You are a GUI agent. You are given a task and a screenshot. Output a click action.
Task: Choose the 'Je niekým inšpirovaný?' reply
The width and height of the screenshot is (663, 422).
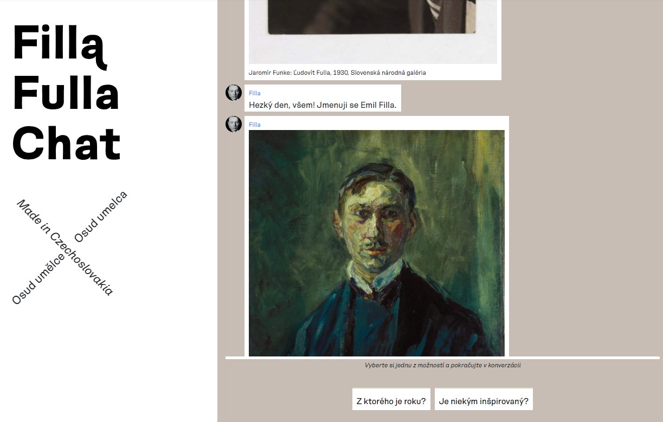(x=484, y=401)
